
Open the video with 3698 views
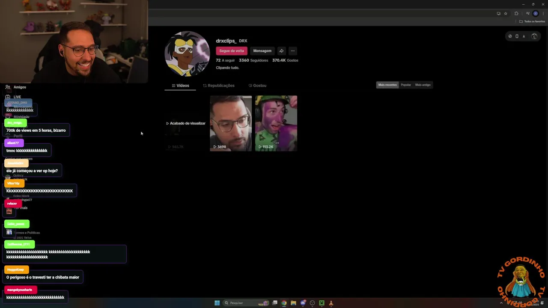click(x=231, y=123)
